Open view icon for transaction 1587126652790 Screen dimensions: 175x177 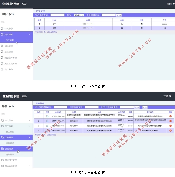(47, 130)
